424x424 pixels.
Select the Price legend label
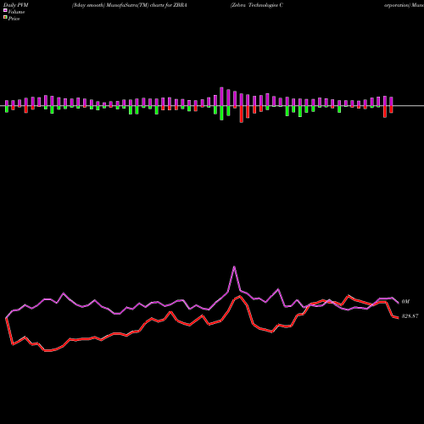coord(14,19)
